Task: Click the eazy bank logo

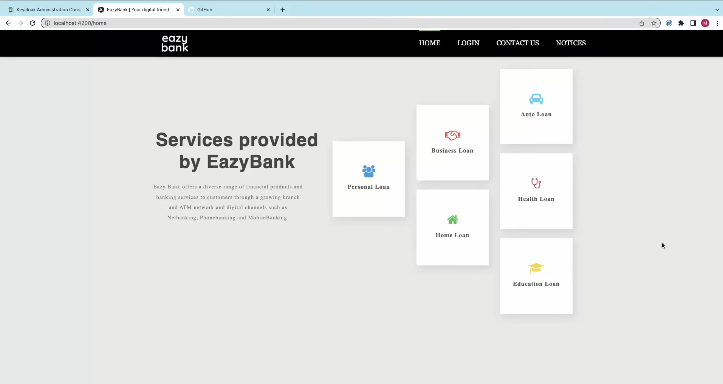Action: pyautogui.click(x=175, y=43)
